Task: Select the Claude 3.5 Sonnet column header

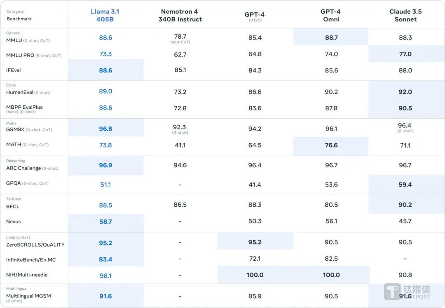Action: point(405,15)
